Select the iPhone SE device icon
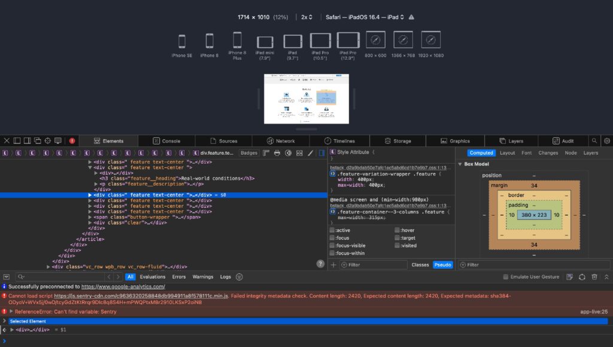 point(182,41)
